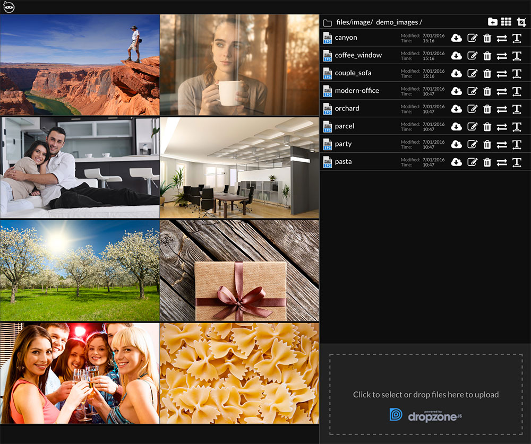The width and height of the screenshot is (531, 444).
Task: Switch to grid view icon
Action: 506,22
